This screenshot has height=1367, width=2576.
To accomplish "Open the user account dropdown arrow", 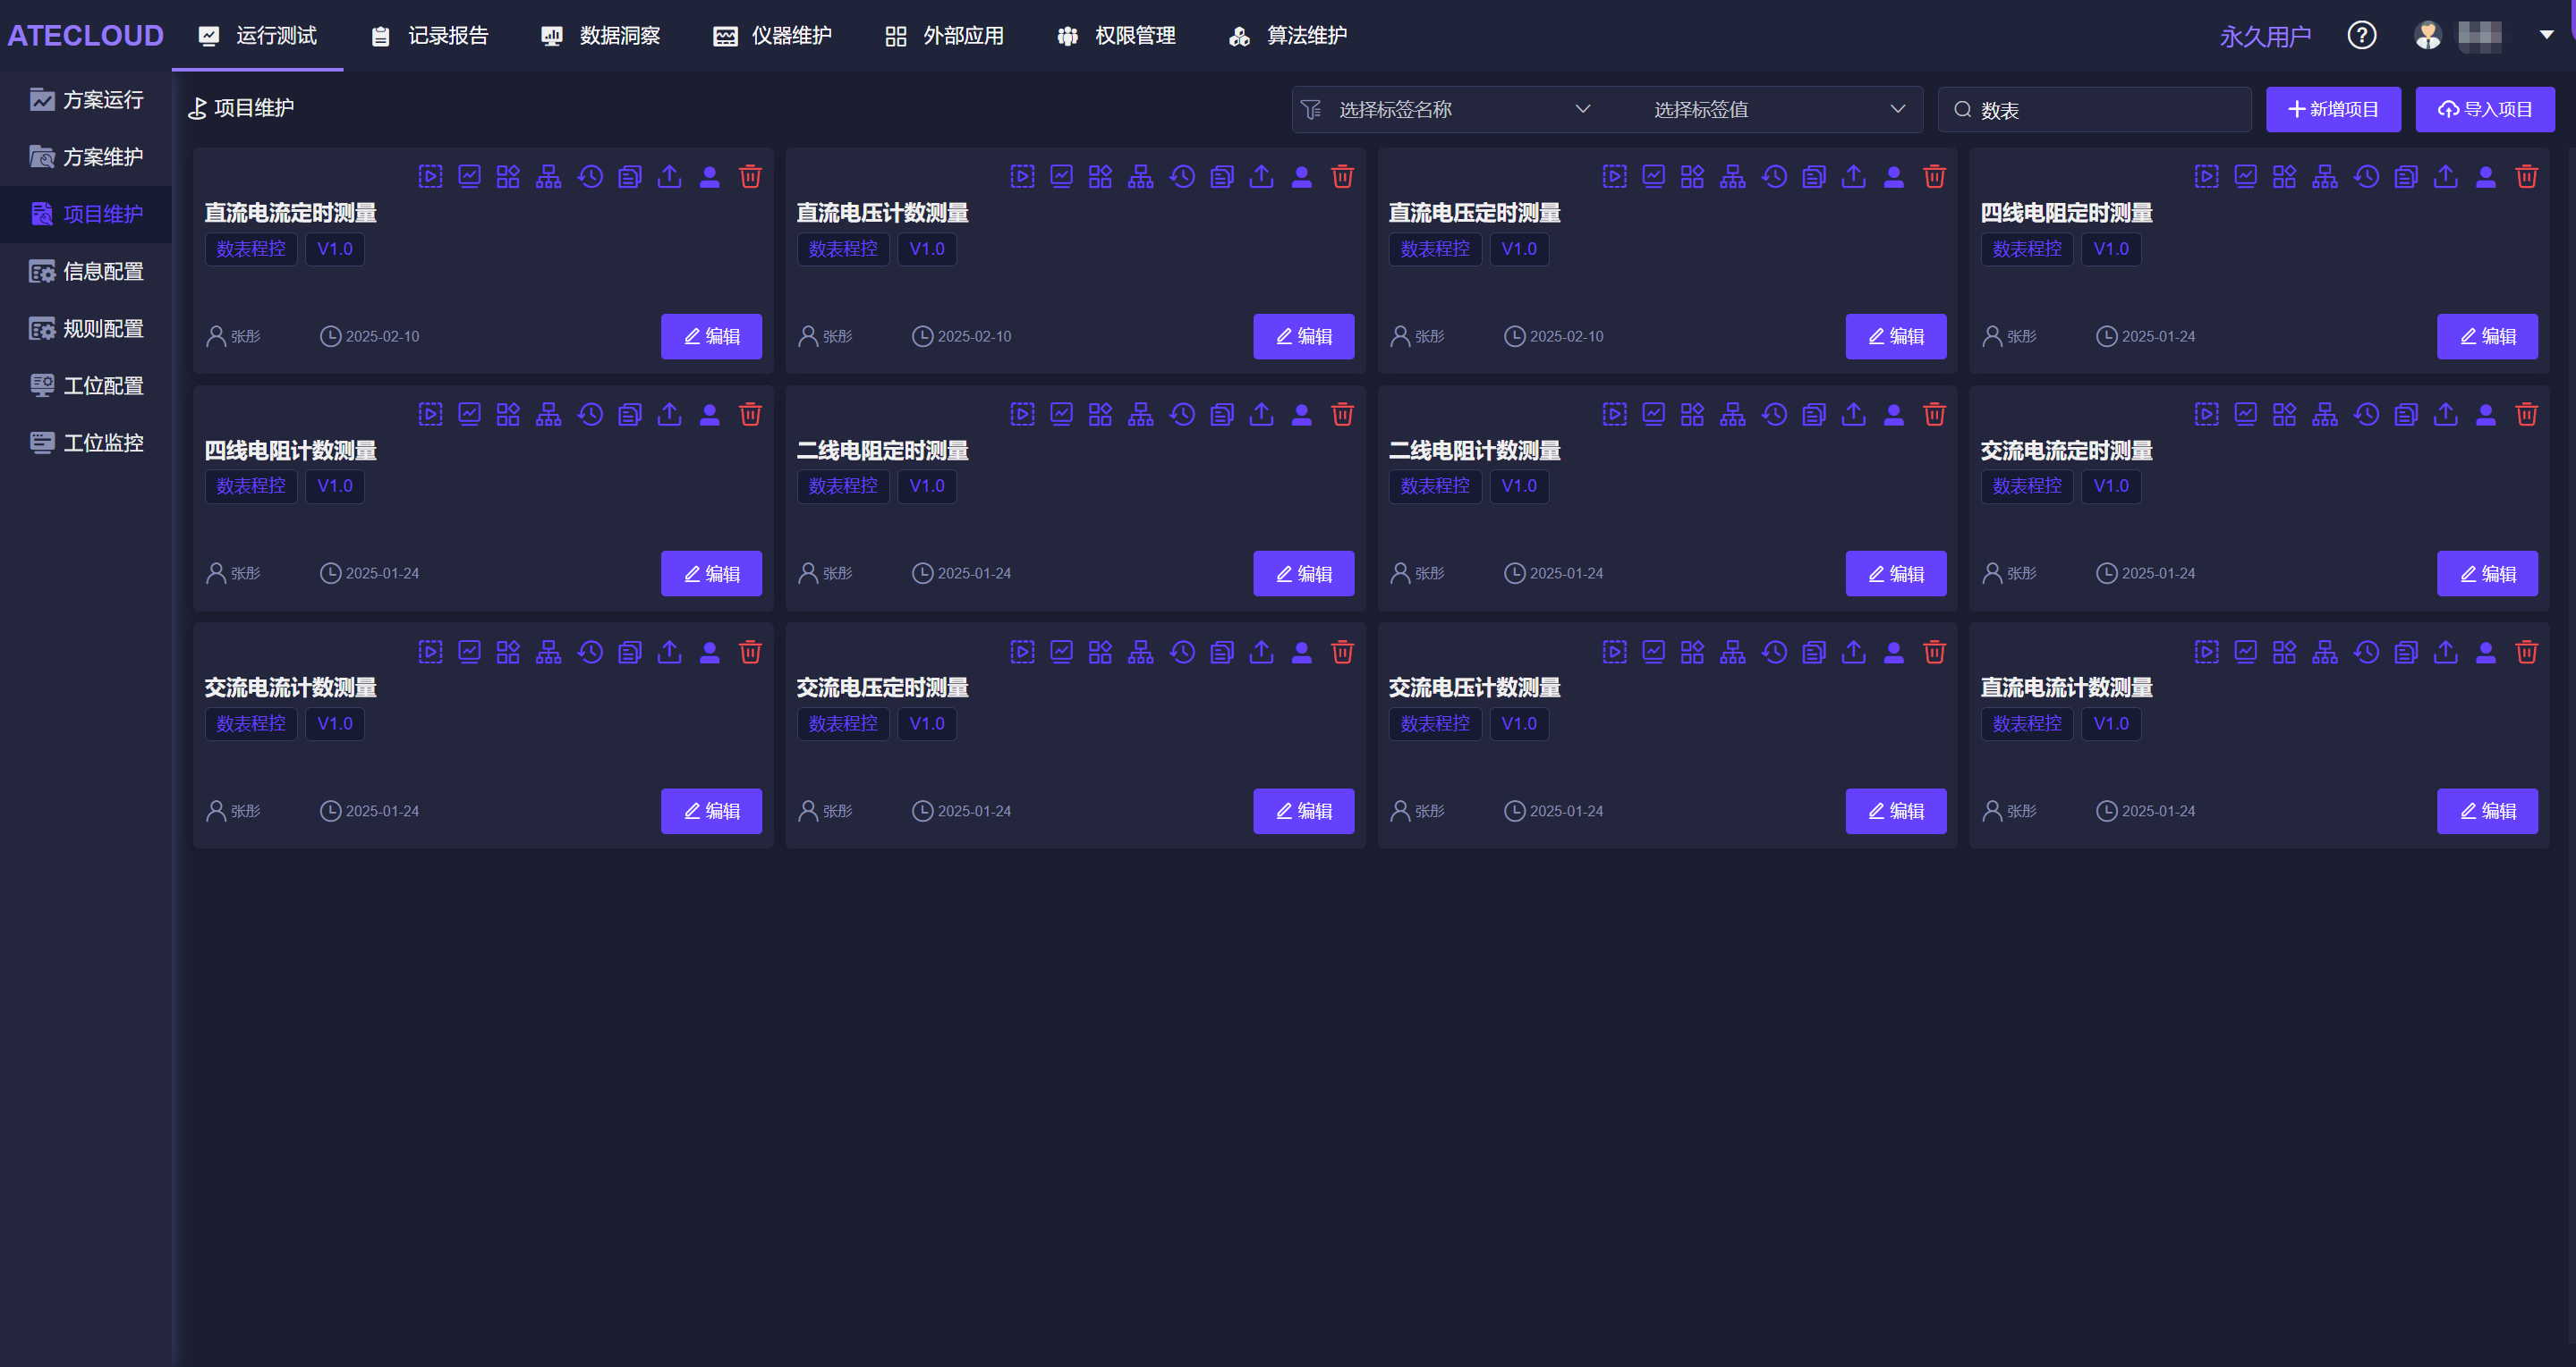I will click(2546, 36).
